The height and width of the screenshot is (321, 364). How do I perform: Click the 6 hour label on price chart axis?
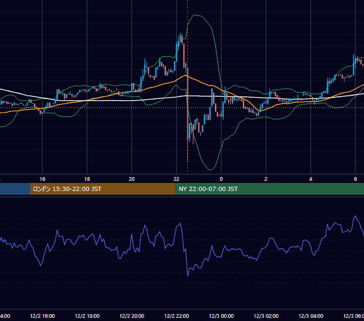(x=355, y=179)
